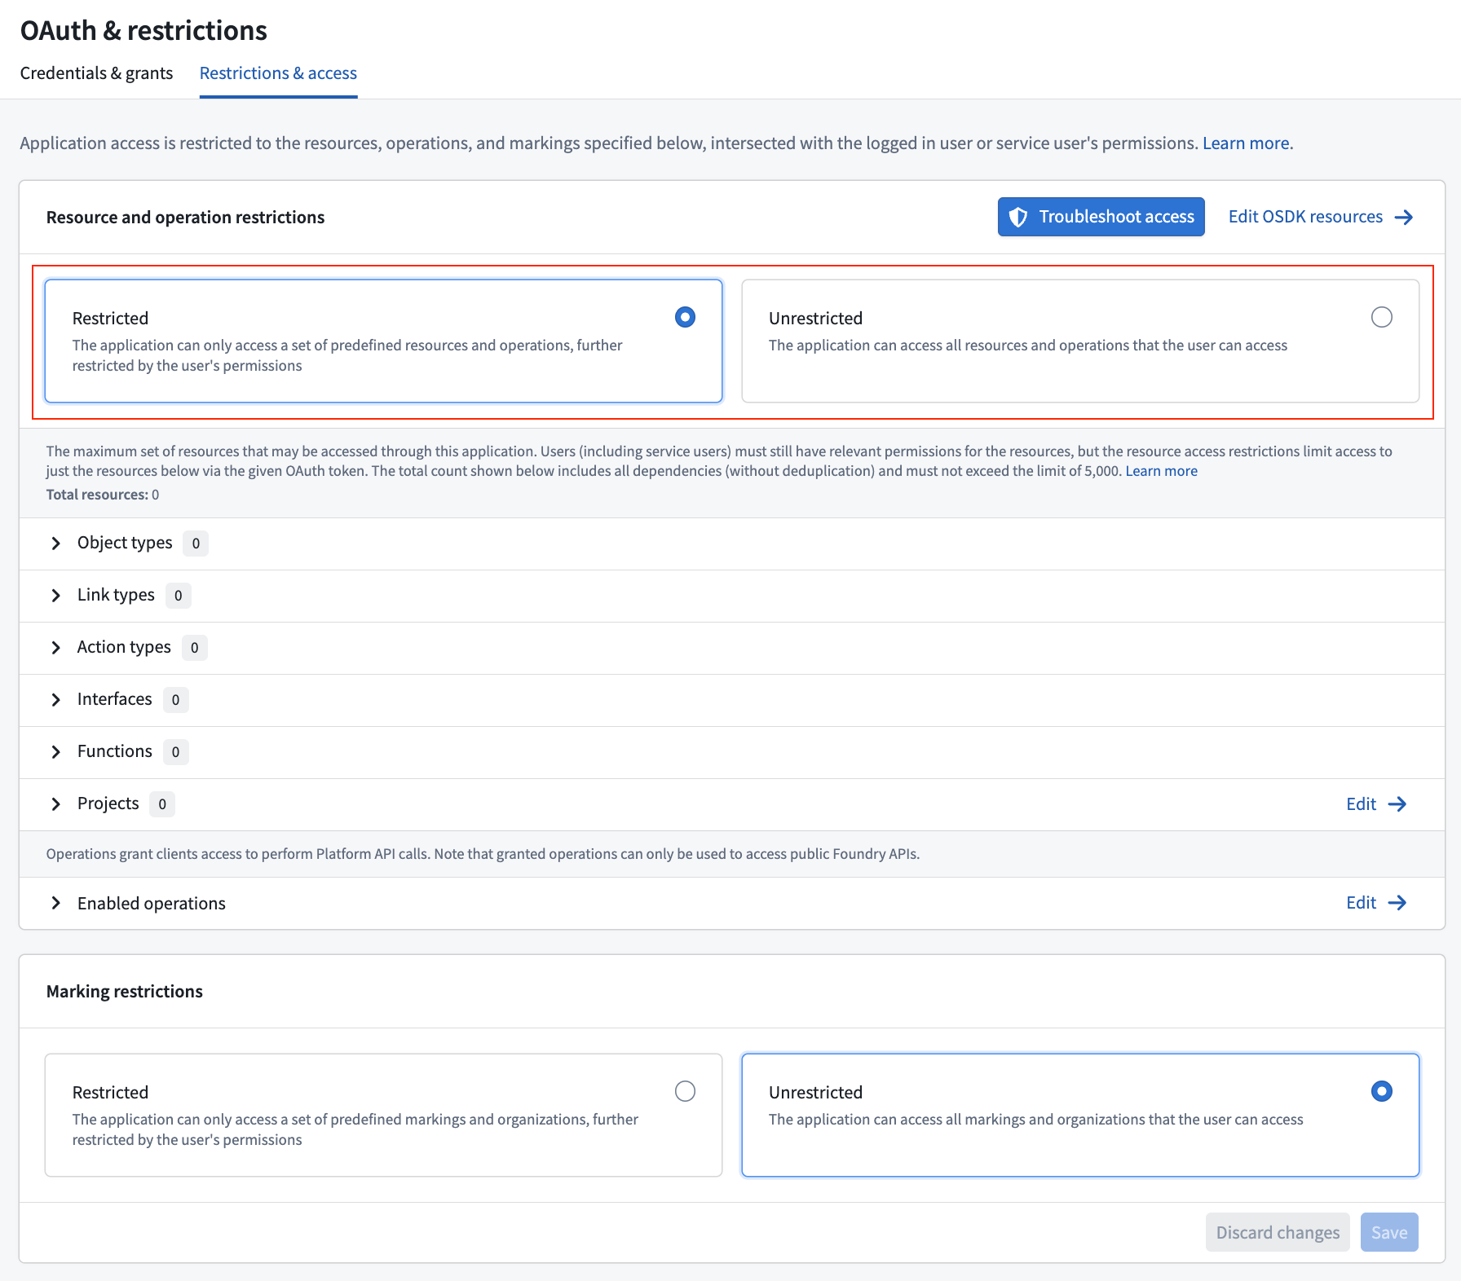Click the Save button
Image resolution: width=1461 pixels, height=1281 pixels.
1389,1232
